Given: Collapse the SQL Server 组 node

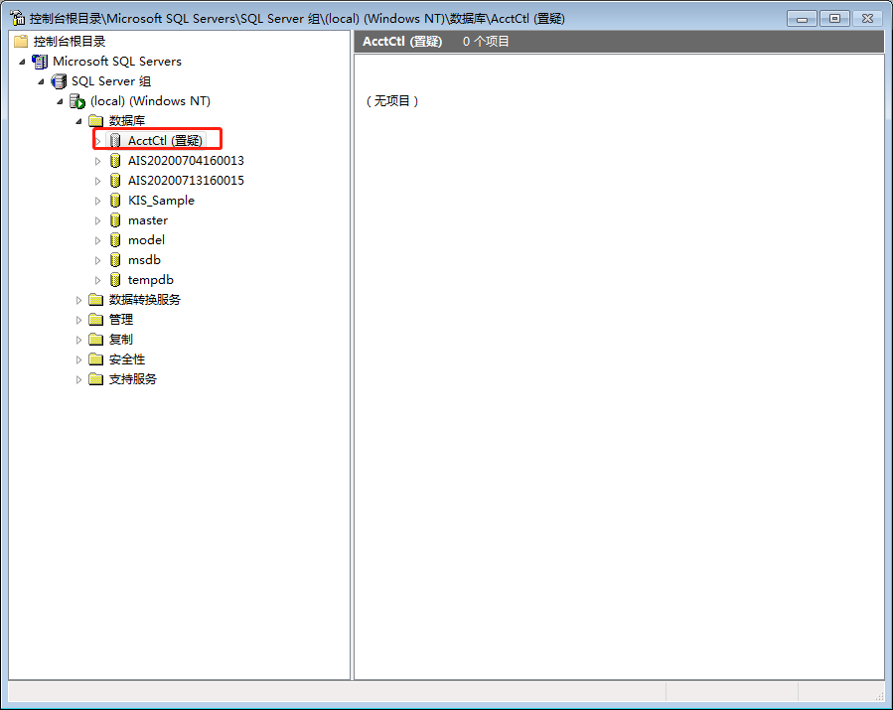Looking at the screenshot, I should 42,81.
